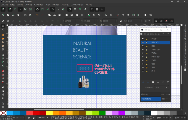The height and width of the screenshot is (120, 188).
Task: Select the Node edit tool
Action: point(3,29)
